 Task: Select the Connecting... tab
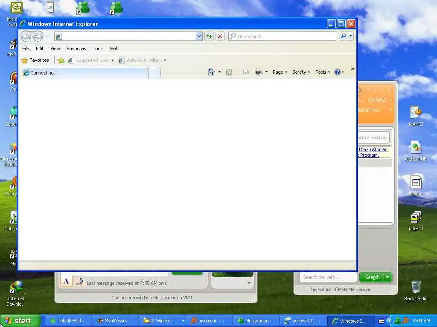click(85, 73)
